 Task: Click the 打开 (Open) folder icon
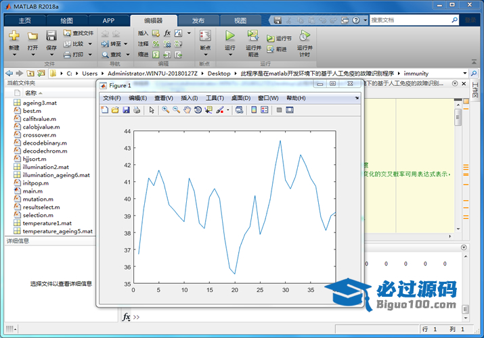pyautogui.click(x=32, y=36)
